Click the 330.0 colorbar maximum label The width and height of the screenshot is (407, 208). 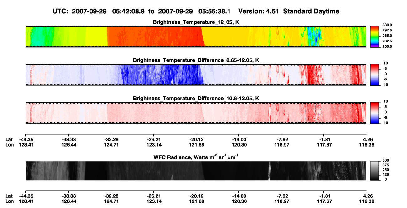tap(387, 25)
